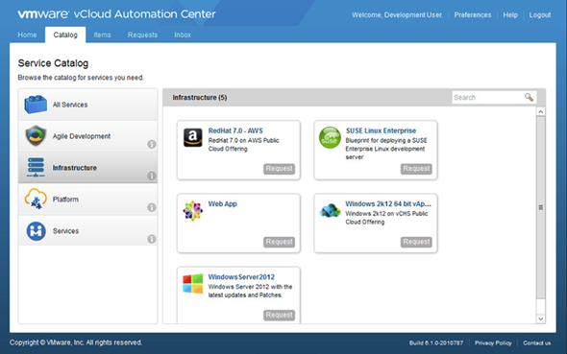Select the Catalog tab
The image size is (567, 354).
click(65, 35)
